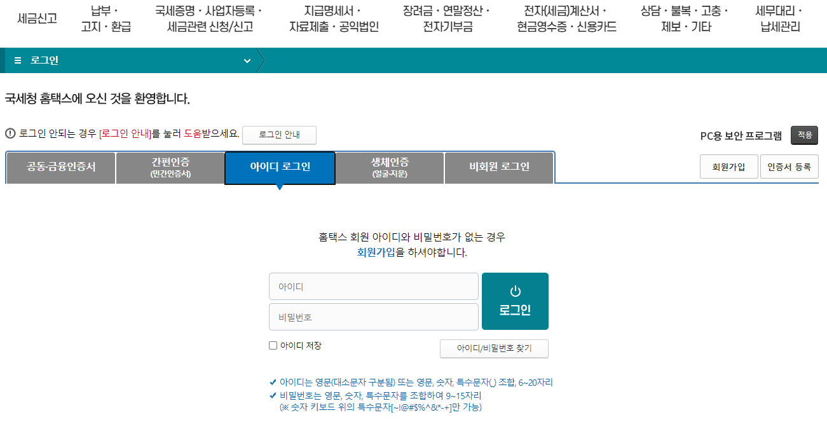Switch to 간편인증(민간인증서) tab
This screenshot has width=827, height=429.
point(170,168)
